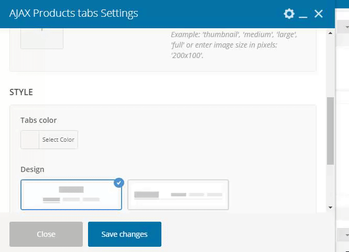The height and width of the screenshot is (252, 349).
Task: Close the dialog using the X icon
Action: (318, 14)
